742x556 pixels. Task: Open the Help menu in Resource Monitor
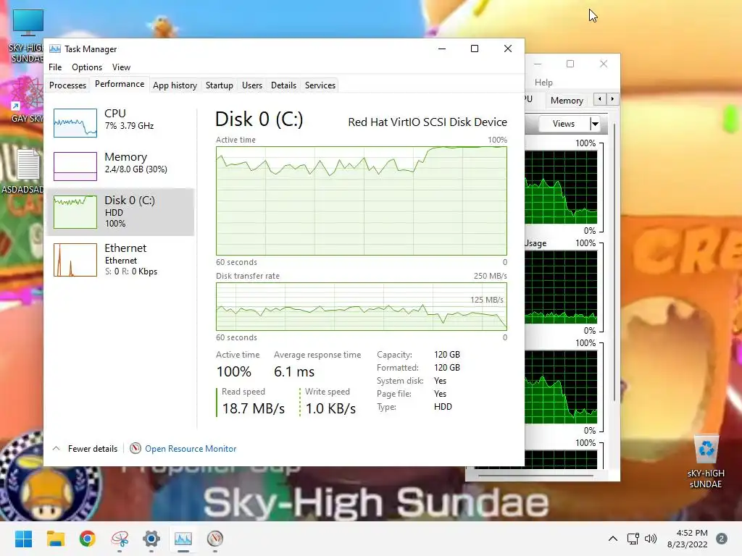point(543,83)
